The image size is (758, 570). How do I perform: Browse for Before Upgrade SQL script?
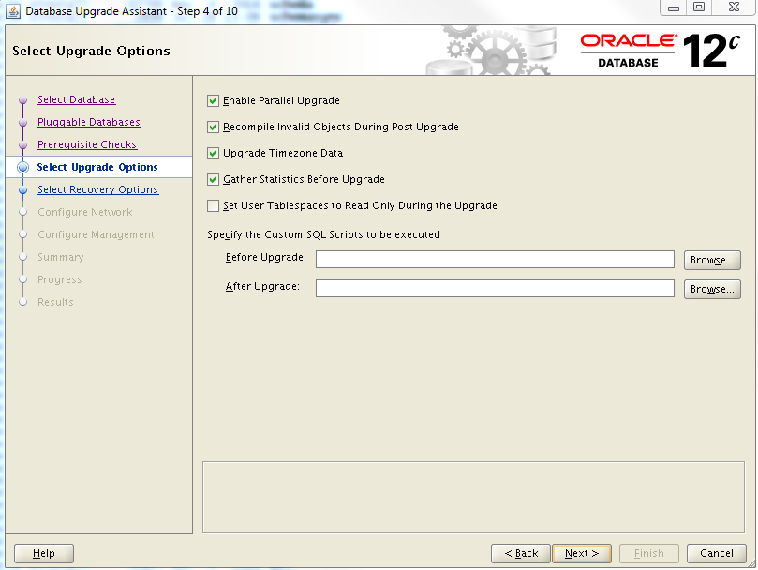point(712,260)
